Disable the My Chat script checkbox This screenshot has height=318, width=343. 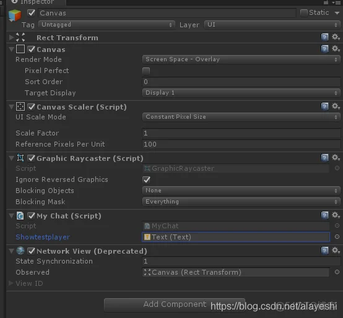click(x=32, y=216)
